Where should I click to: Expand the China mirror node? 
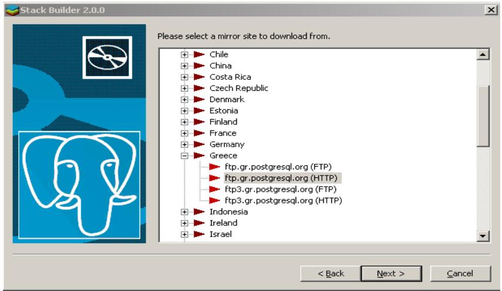(184, 66)
